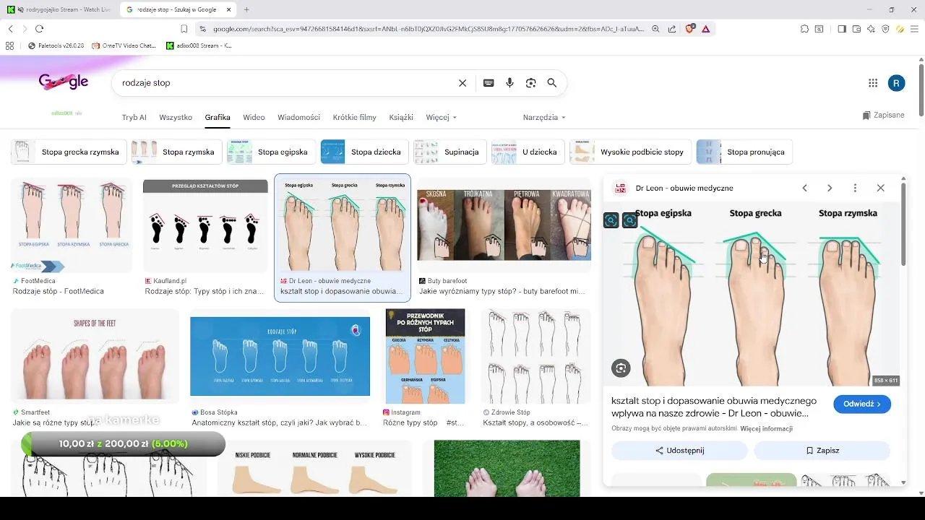Open the Brave VPN shield icon
This screenshot has width=925, height=520.
[x=885, y=29]
